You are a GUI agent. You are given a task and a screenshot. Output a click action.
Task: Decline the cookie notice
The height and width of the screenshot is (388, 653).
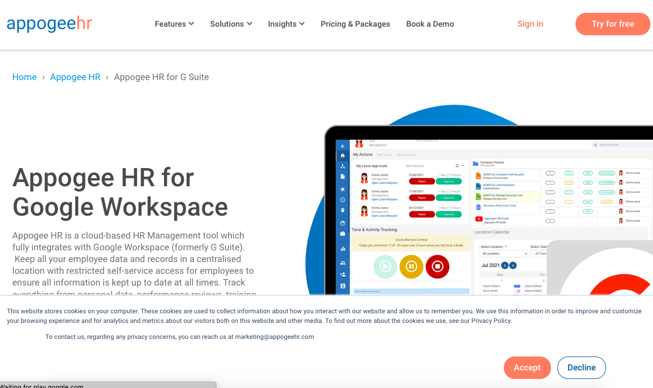point(581,368)
